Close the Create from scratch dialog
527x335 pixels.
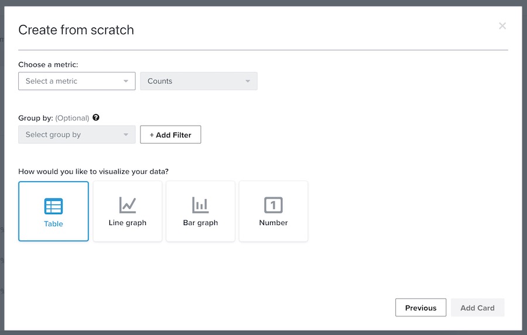coord(502,26)
